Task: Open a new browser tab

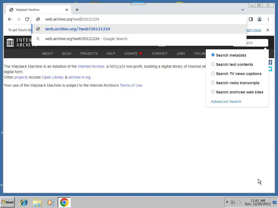Action: tap(77, 10)
